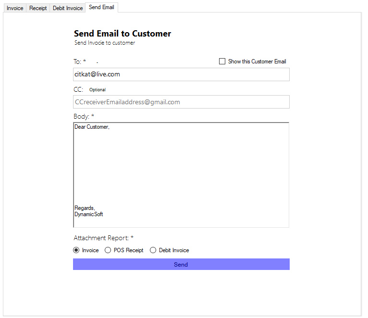The image size is (368, 318).
Task: Click the 'To:' field label
Action: [77, 61]
